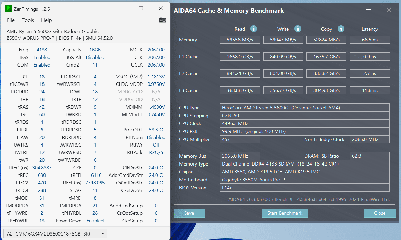The width and height of the screenshot is (401, 240).
Task: Expand the A2 memory module dropdown
Action: [x=55, y=233]
